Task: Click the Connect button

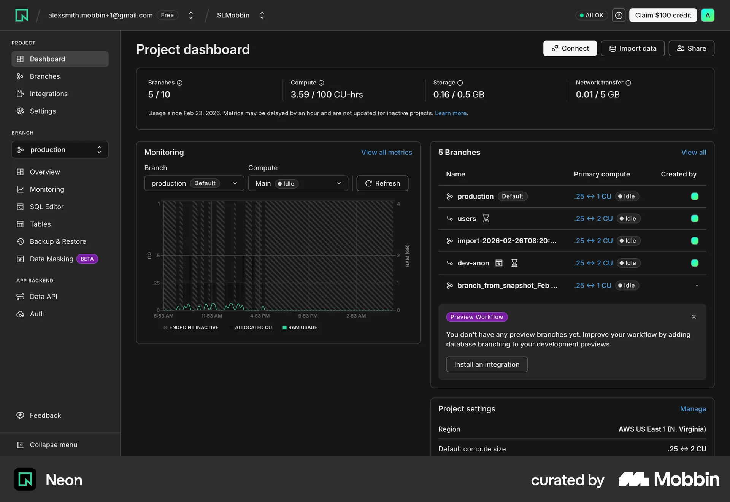Action: (x=570, y=48)
